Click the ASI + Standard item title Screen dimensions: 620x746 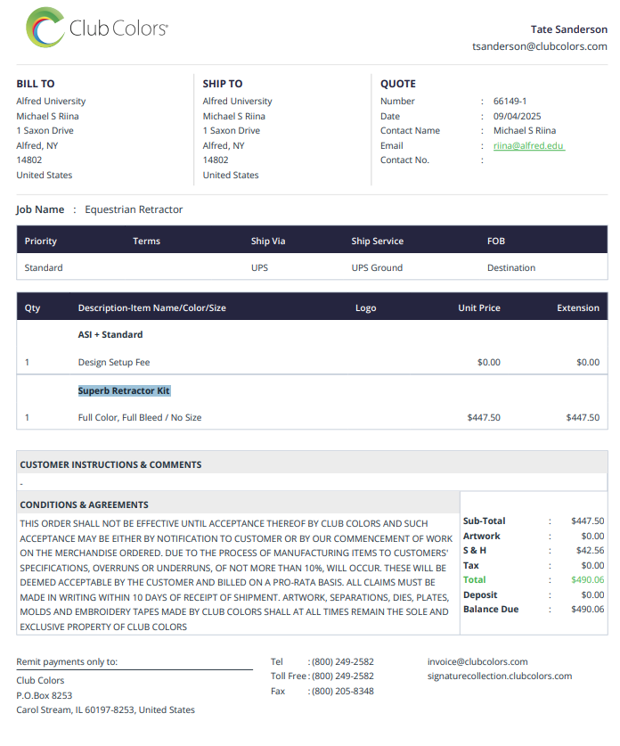pyautogui.click(x=110, y=334)
